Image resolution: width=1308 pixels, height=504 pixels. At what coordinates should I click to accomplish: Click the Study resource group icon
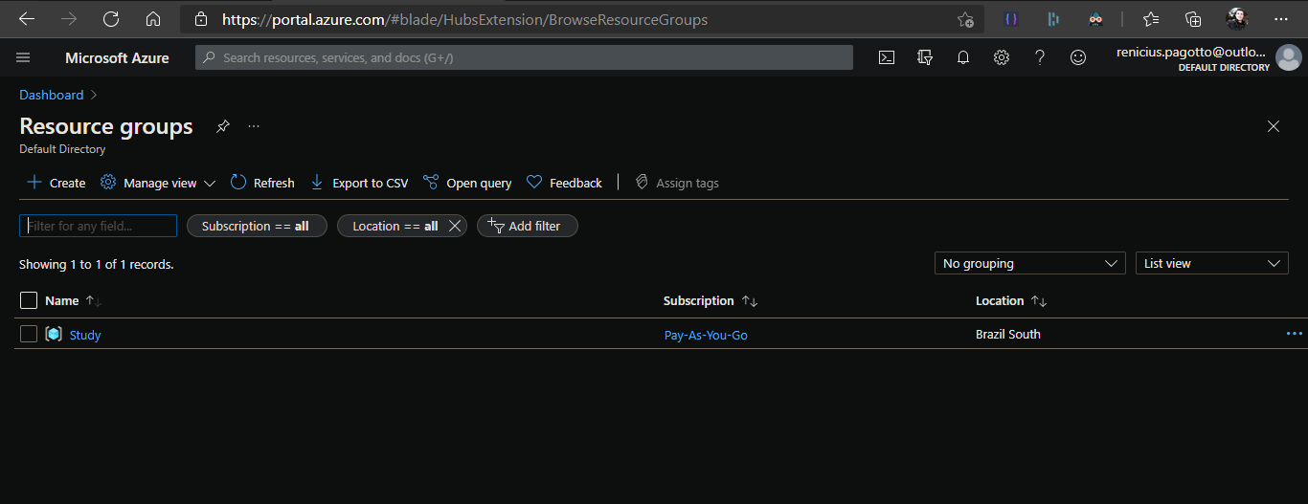click(x=54, y=334)
